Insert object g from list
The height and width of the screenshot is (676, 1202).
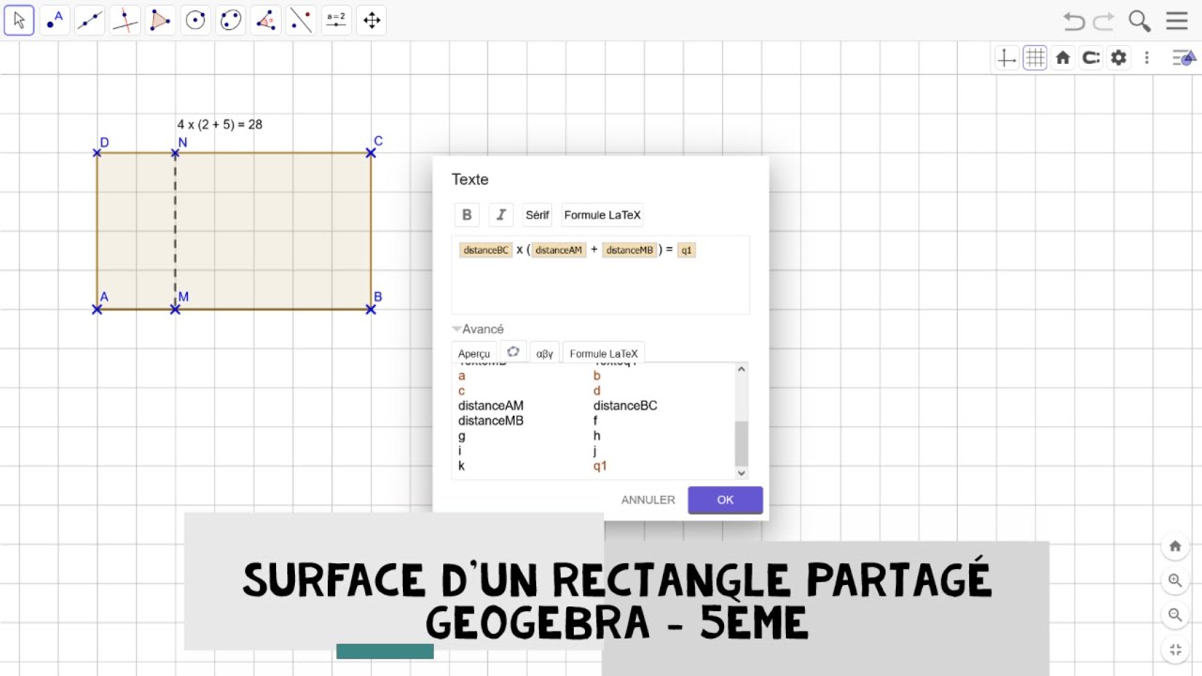tap(462, 436)
